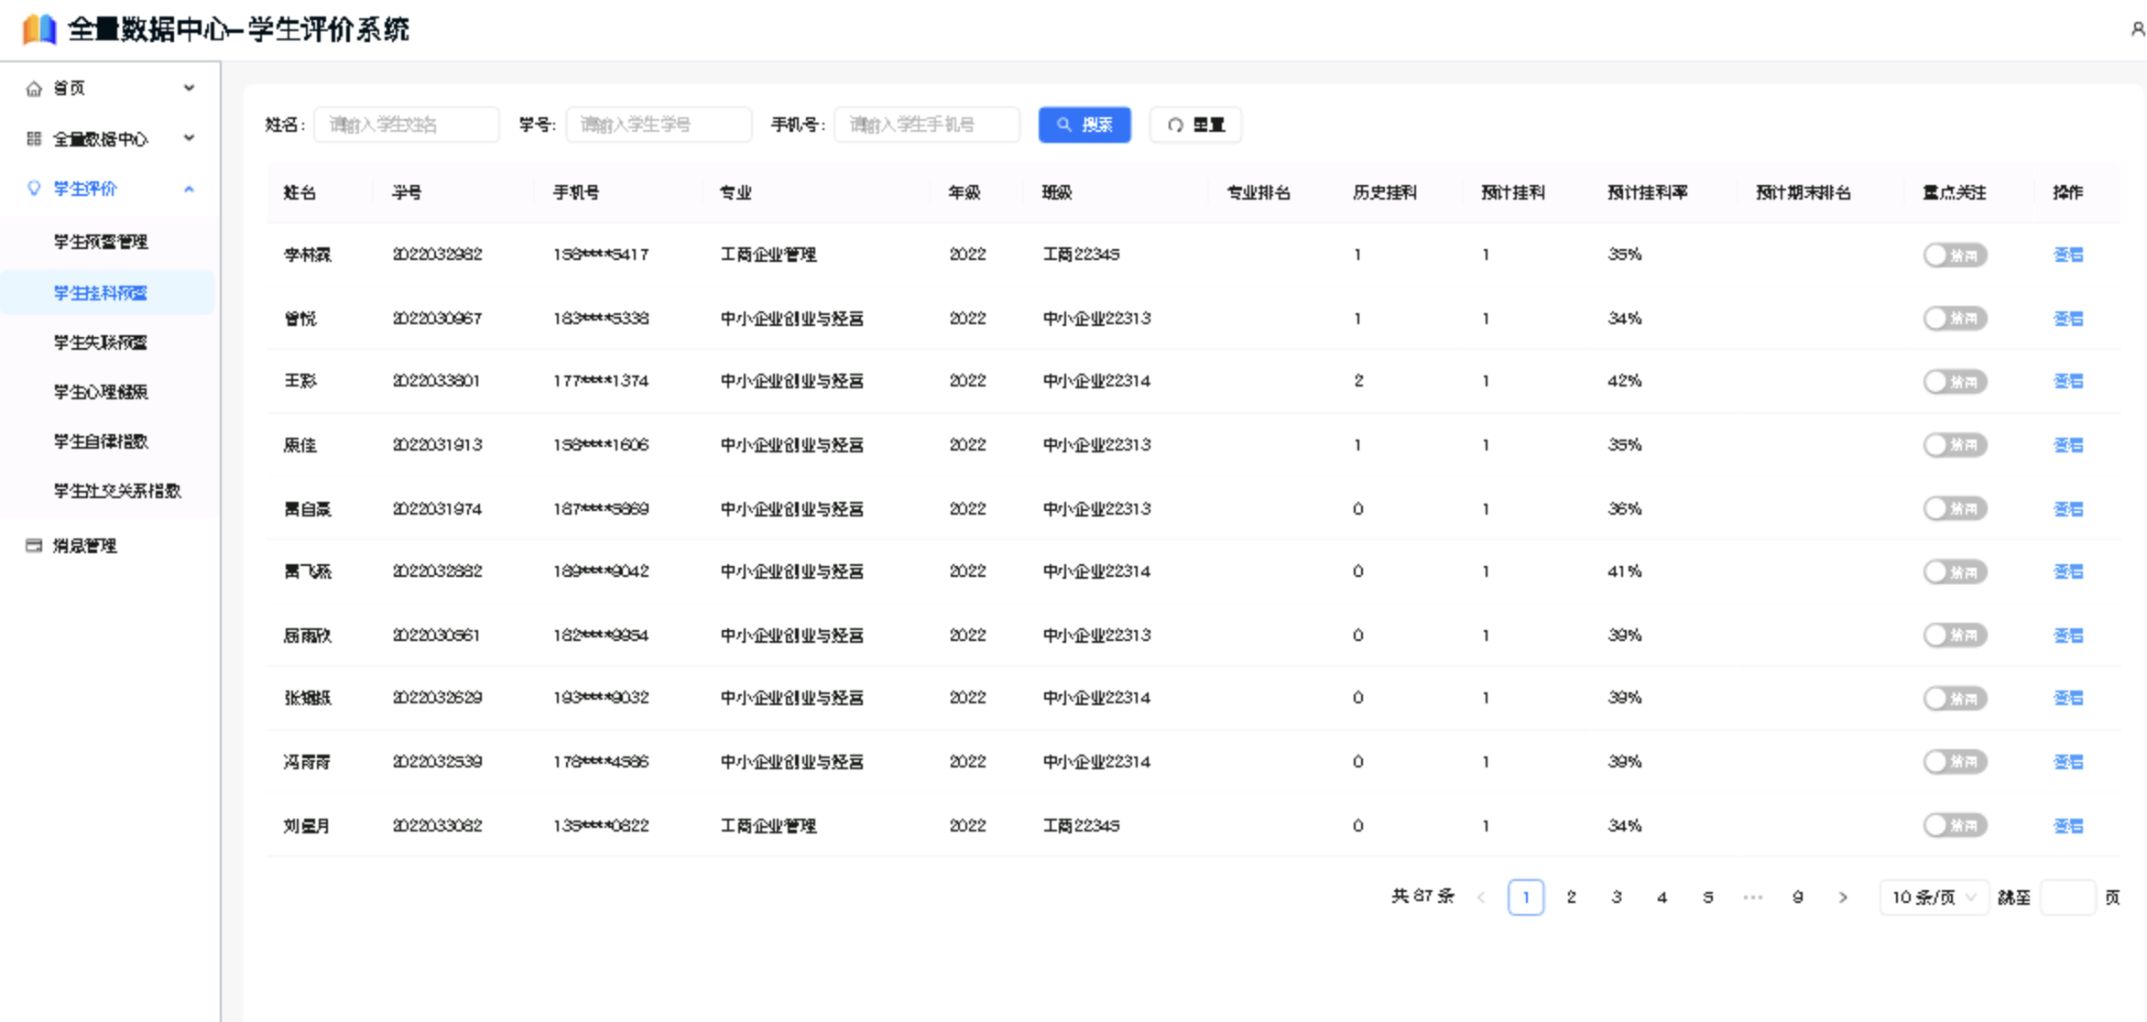Click the home icon beside 首页

[x=34, y=88]
